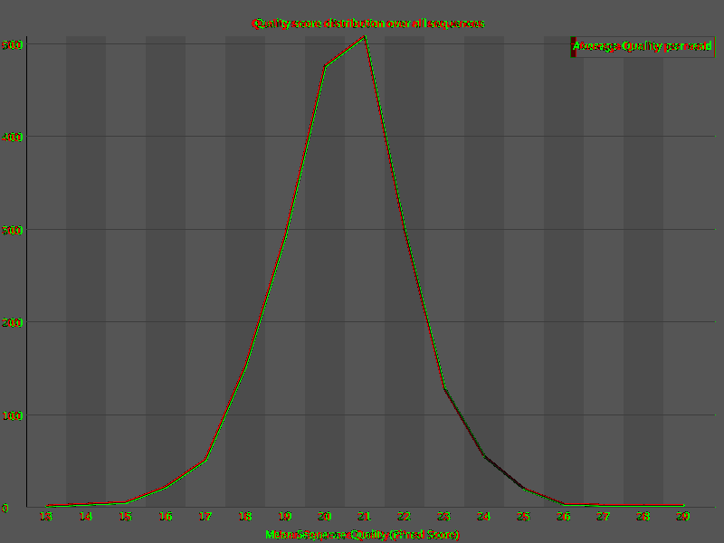The height and width of the screenshot is (543, 724).
Task: Pick the 24 tick on the horizontal axis
Action: pyautogui.click(x=484, y=516)
